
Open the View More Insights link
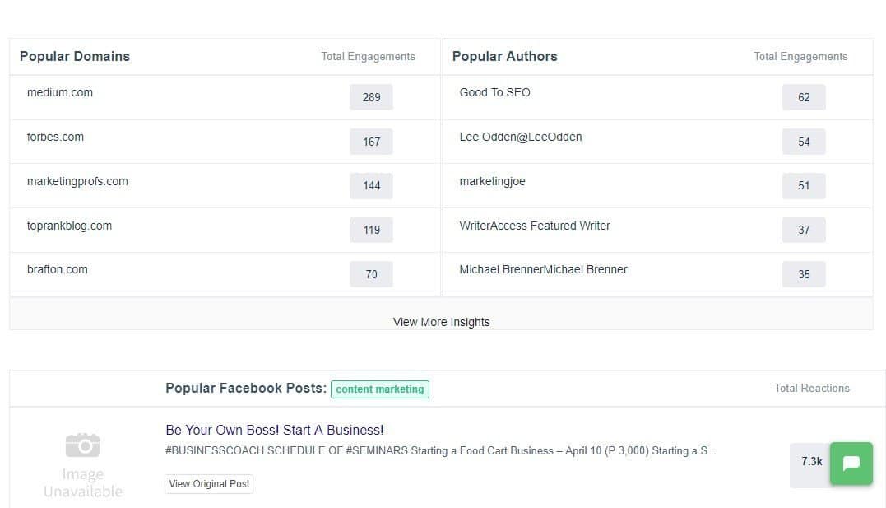click(441, 322)
